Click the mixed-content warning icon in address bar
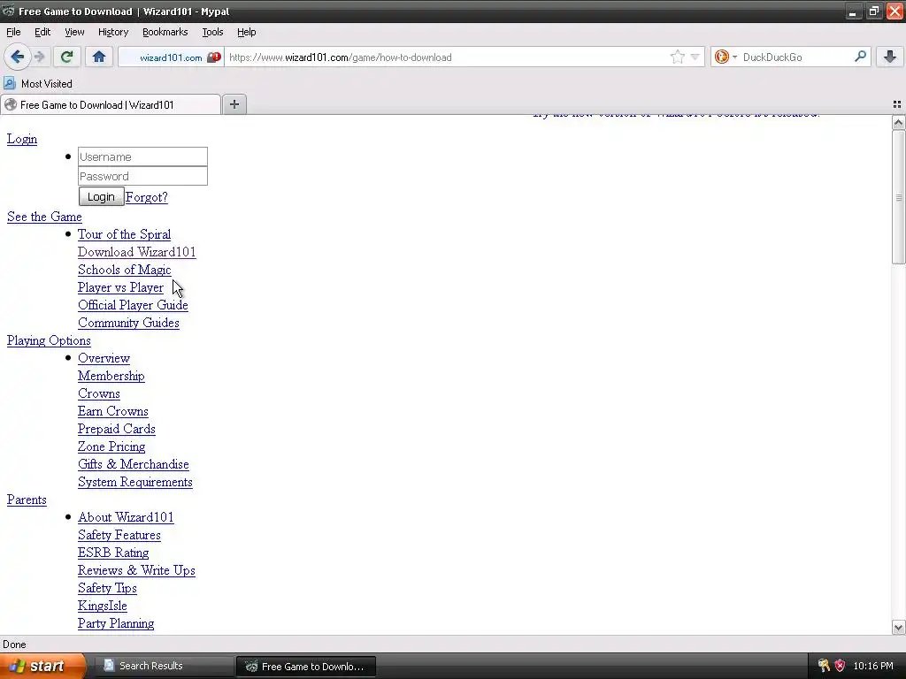 click(214, 57)
